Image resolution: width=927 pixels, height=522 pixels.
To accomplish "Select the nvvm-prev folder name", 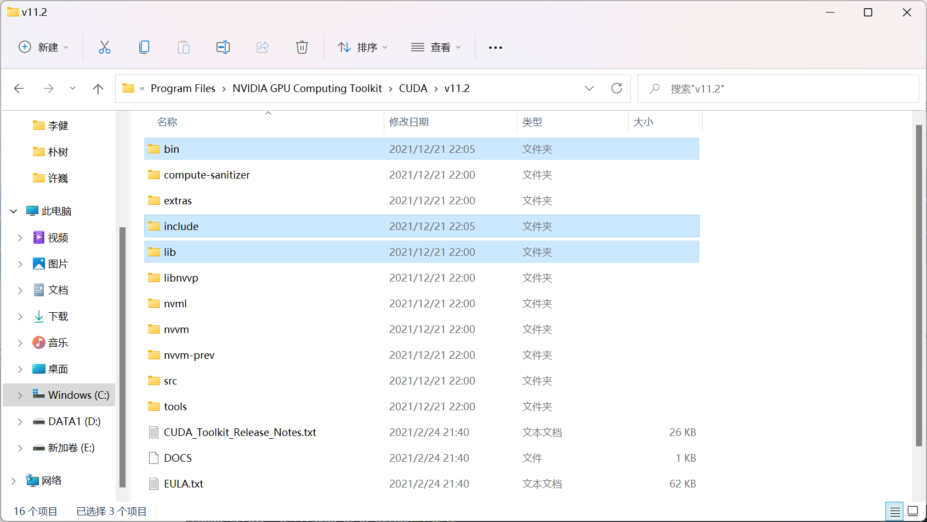I will 189,355.
